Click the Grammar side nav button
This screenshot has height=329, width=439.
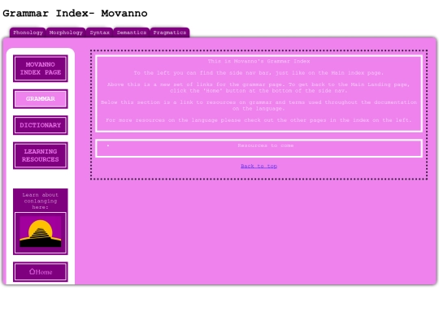click(x=41, y=99)
